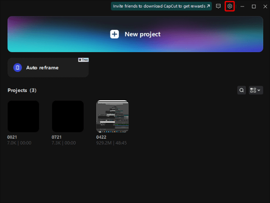Search projects with the magnifier icon
This screenshot has width=270, height=203.
pos(241,90)
